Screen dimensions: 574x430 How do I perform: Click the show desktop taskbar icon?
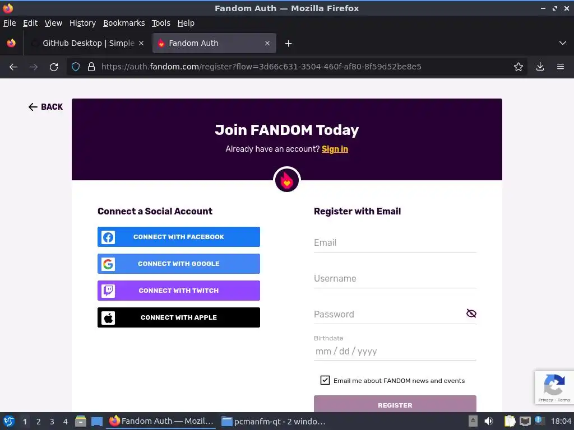pos(96,421)
